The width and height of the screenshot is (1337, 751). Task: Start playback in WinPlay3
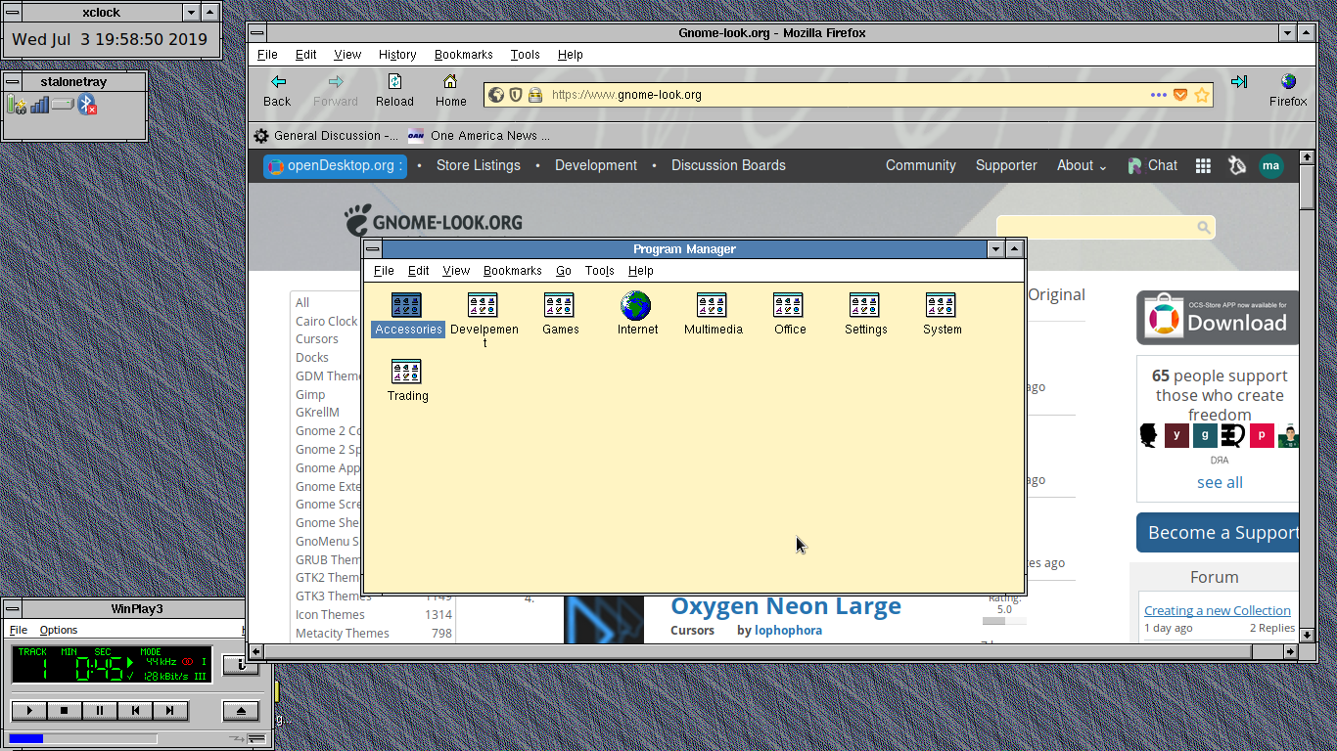click(x=29, y=711)
